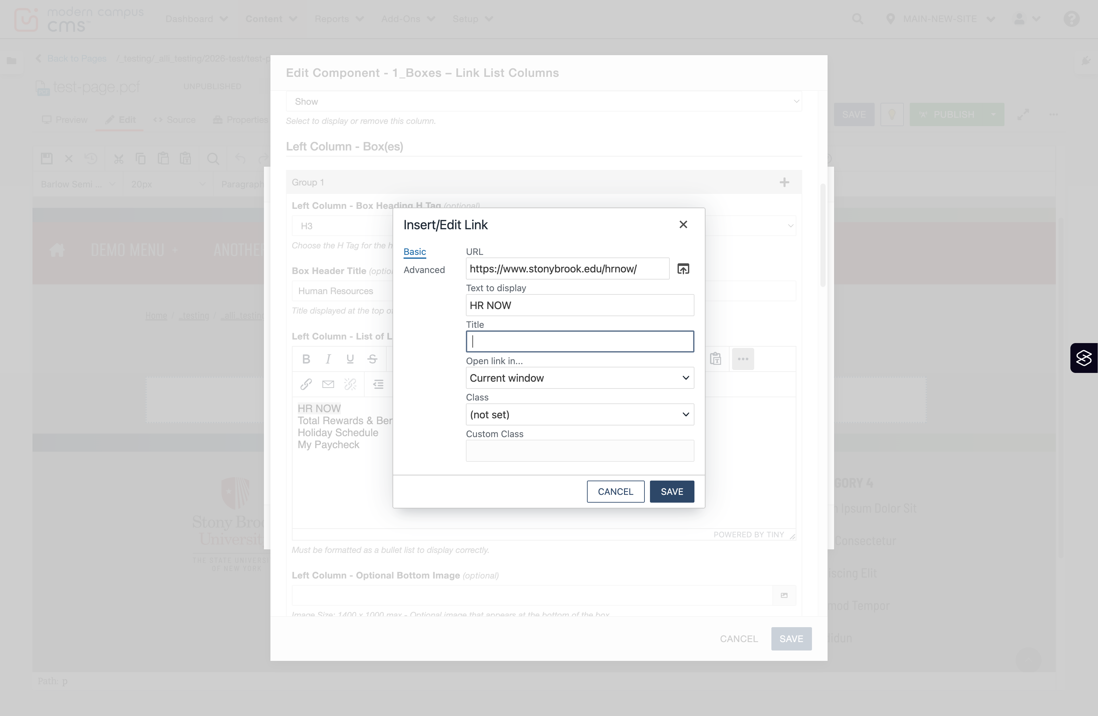Open the 'Open link in...' dropdown
This screenshot has height=716, width=1098.
tap(580, 378)
